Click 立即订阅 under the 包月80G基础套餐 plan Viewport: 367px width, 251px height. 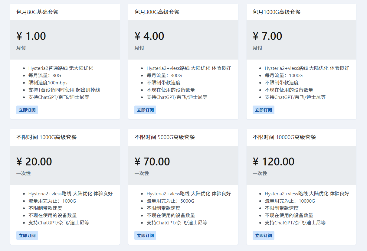pyautogui.click(x=27, y=110)
